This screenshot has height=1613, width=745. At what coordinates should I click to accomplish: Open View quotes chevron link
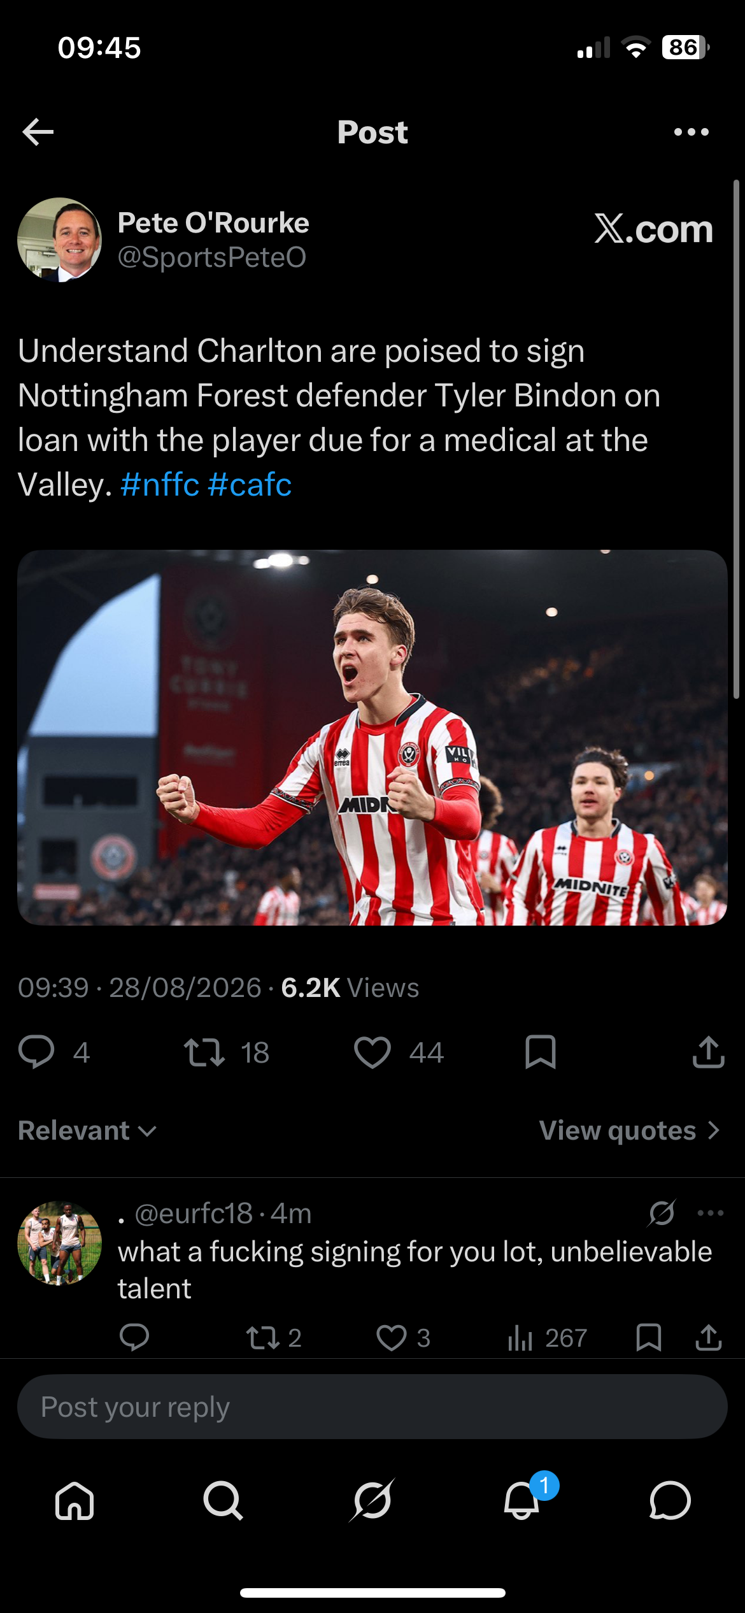click(629, 1131)
